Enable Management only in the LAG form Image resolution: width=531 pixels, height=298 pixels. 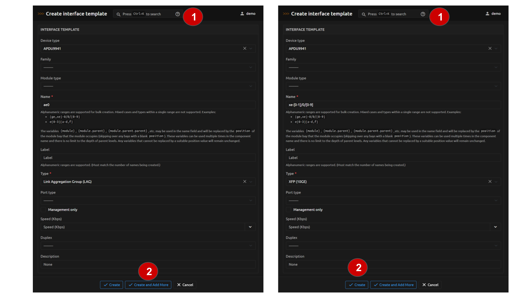pyautogui.click(x=43, y=210)
